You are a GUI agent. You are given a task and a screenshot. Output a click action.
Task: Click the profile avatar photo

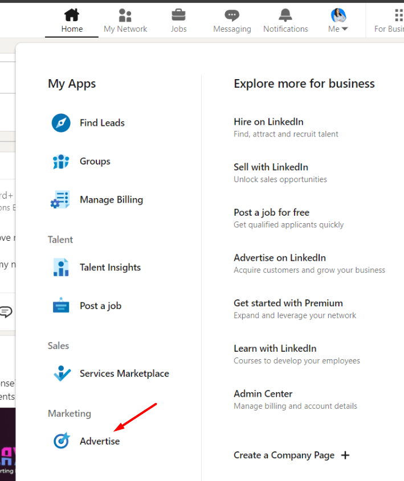pos(338,15)
